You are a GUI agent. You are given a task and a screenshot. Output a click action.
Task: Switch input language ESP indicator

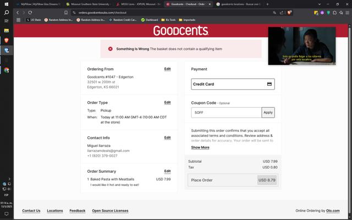[6, 195]
